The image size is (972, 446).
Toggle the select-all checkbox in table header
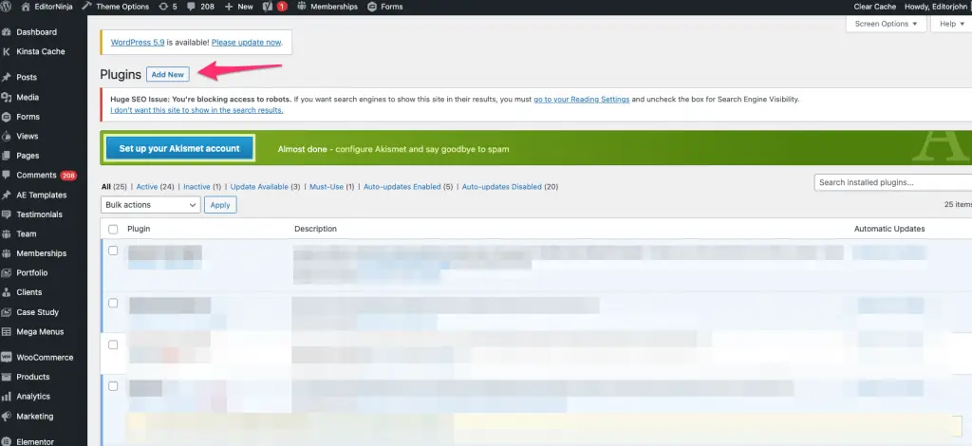pyautogui.click(x=113, y=230)
